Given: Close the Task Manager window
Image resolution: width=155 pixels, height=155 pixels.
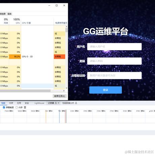Looking at the screenshot, I should pos(64,5).
